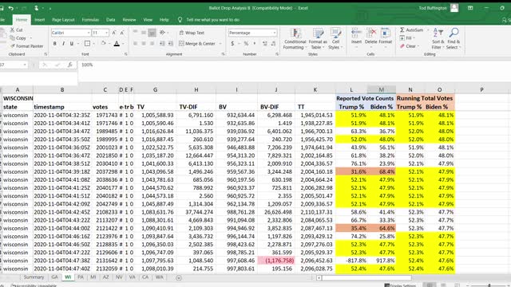Viewport: 511px width, 287px height.
Task: Open Sort & Filter tool
Action: [x=438, y=38]
